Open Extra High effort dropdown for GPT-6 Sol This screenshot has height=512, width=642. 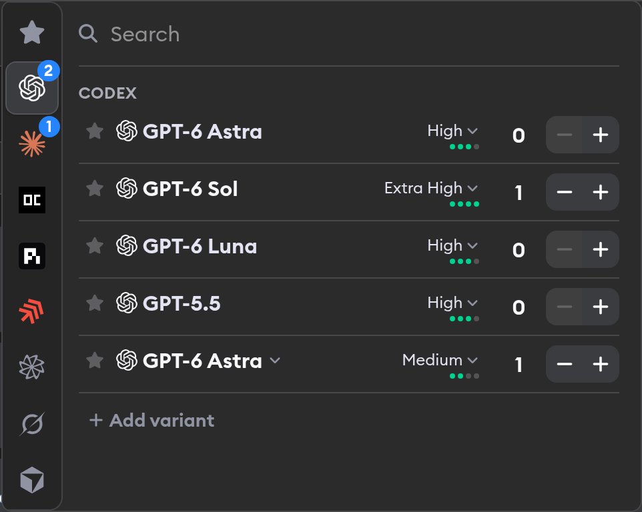click(431, 189)
